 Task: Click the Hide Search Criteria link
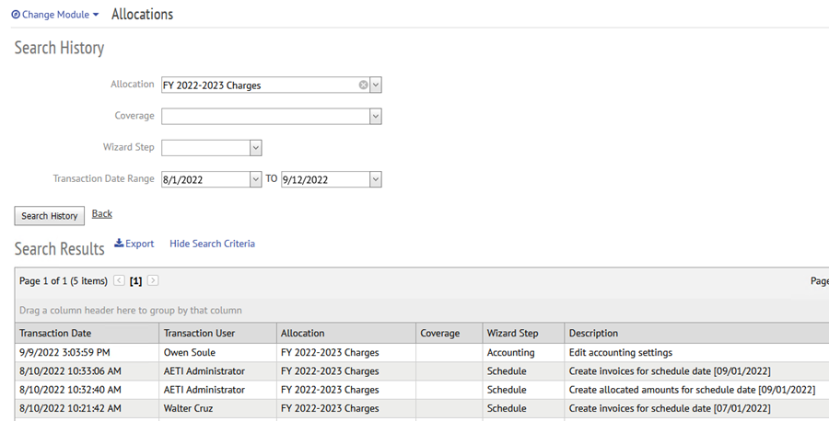(x=212, y=244)
